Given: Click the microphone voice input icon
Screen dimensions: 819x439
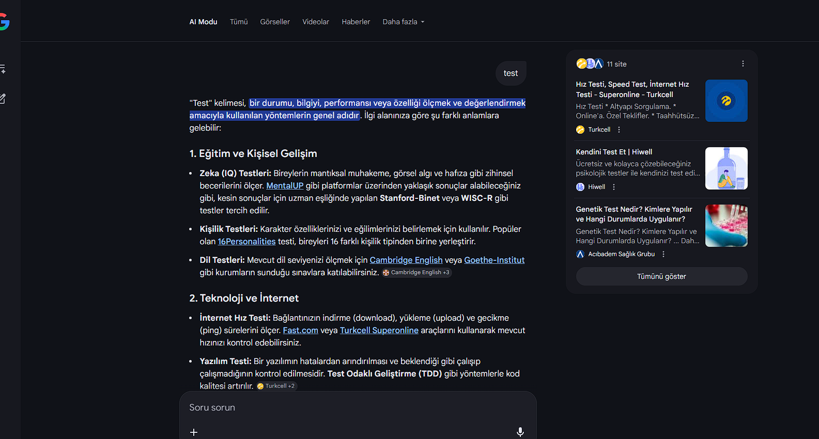Looking at the screenshot, I should click(520, 432).
